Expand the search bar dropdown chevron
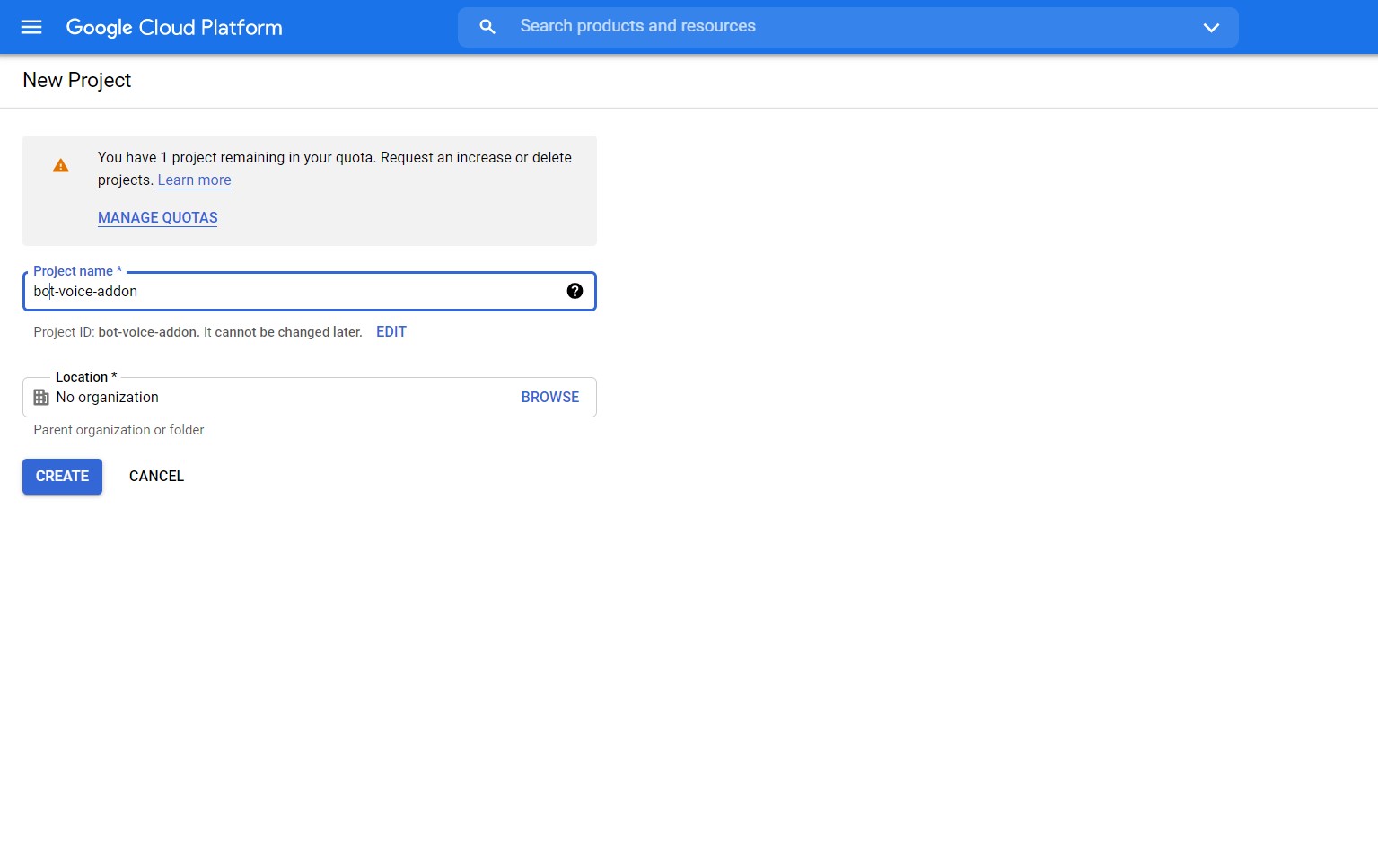The image size is (1378, 842). [x=1211, y=28]
